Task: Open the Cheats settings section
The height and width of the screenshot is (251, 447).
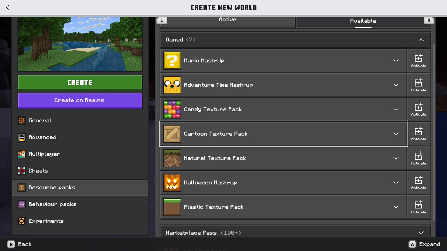Action: [80, 171]
